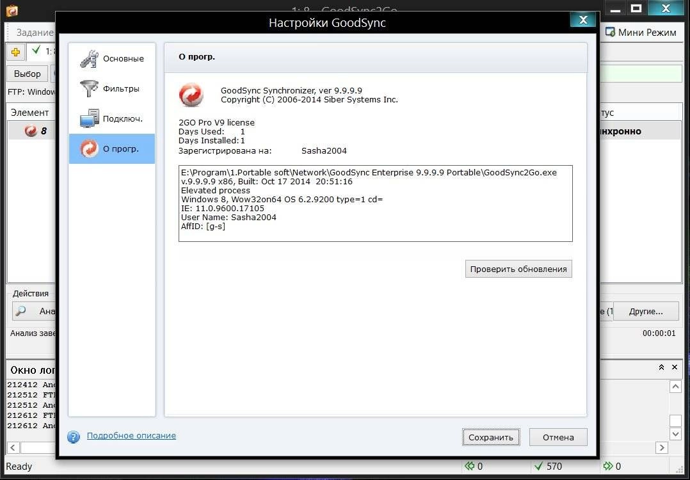Image resolution: width=690 pixels, height=480 pixels.
Task: Click the left-arrow counter icon in status bar
Action: [470, 466]
